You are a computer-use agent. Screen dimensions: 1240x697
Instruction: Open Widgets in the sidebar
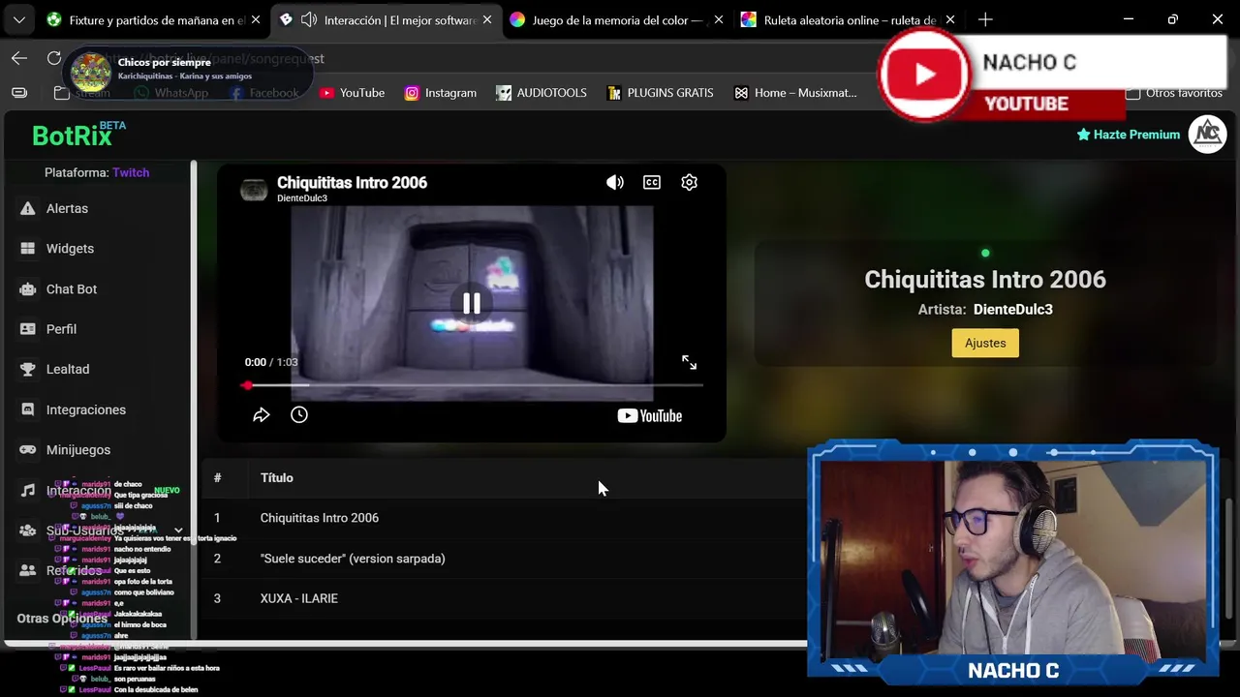(x=70, y=249)
